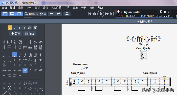Add a crescendo hairpin
Screen dimensions: 177x95
pos(7,75)
